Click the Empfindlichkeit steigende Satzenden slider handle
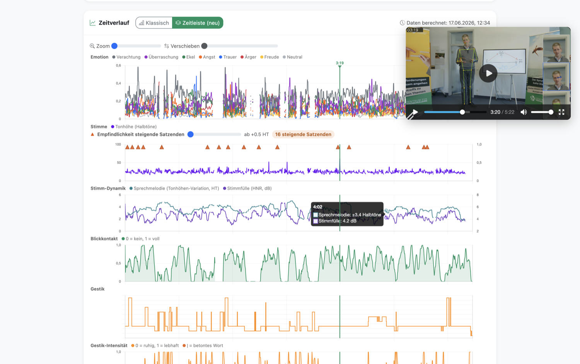Viewport: 580px width, 364px height. (x=191, y=135)
